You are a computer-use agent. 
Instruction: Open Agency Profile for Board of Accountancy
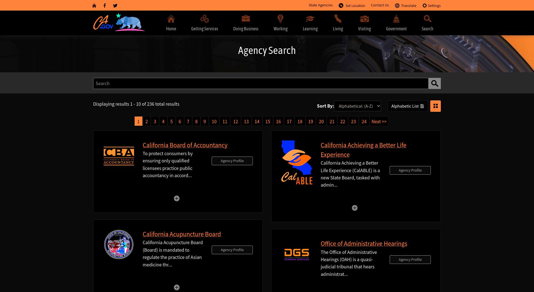pyautogui.click(x=232, y=161)
